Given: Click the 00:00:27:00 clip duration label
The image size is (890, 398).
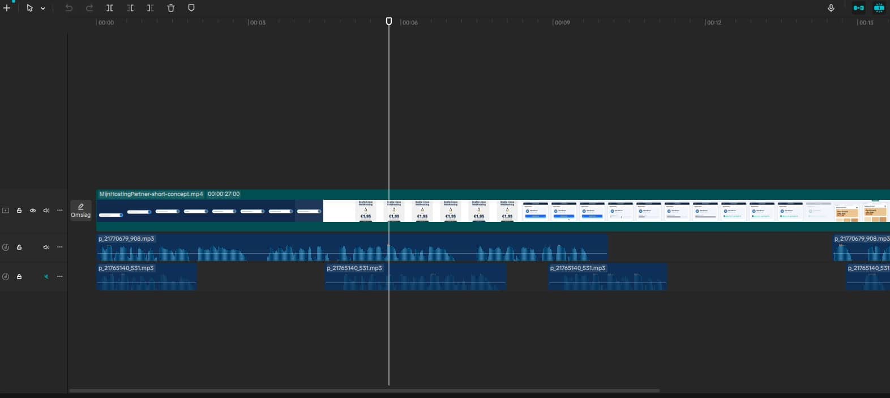Looking at the screenshot, I should pos(224,194).
